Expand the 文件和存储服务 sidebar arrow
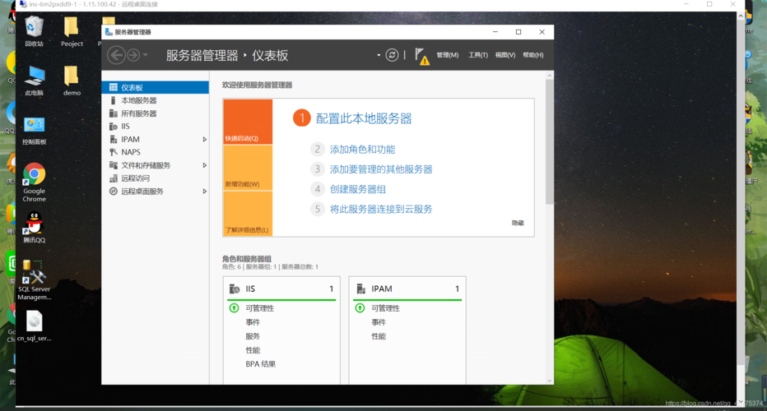 204,165
